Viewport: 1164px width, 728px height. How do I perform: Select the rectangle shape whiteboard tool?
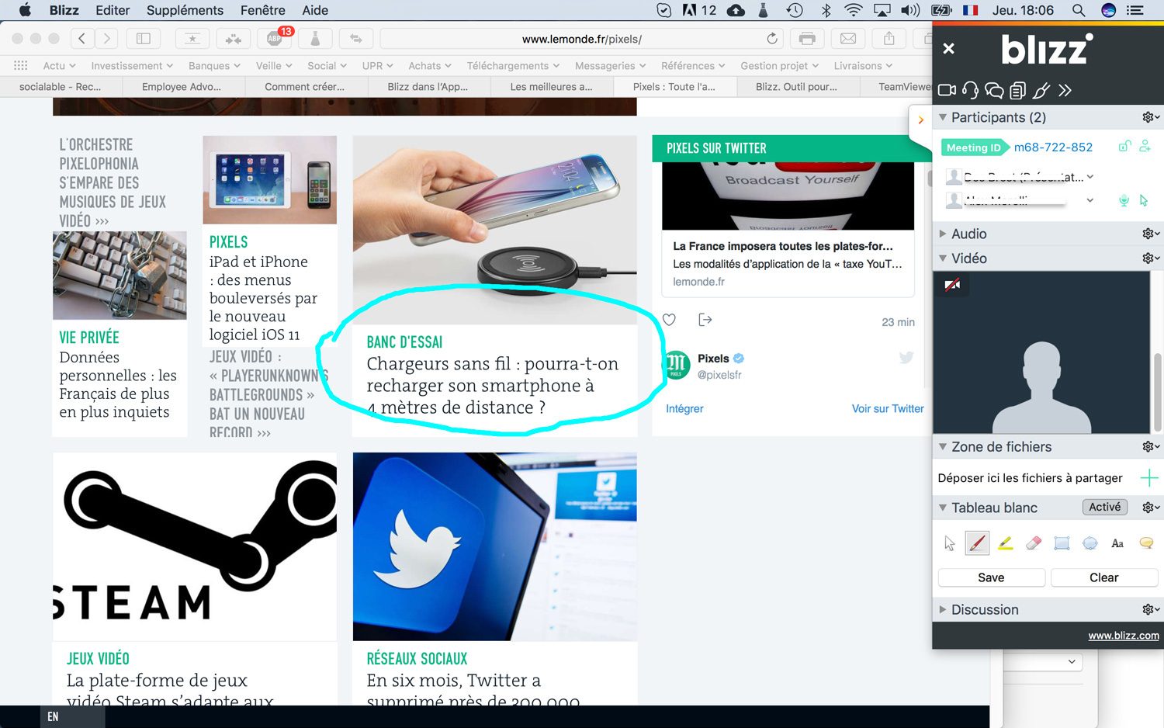click(x=1062, y=543)
